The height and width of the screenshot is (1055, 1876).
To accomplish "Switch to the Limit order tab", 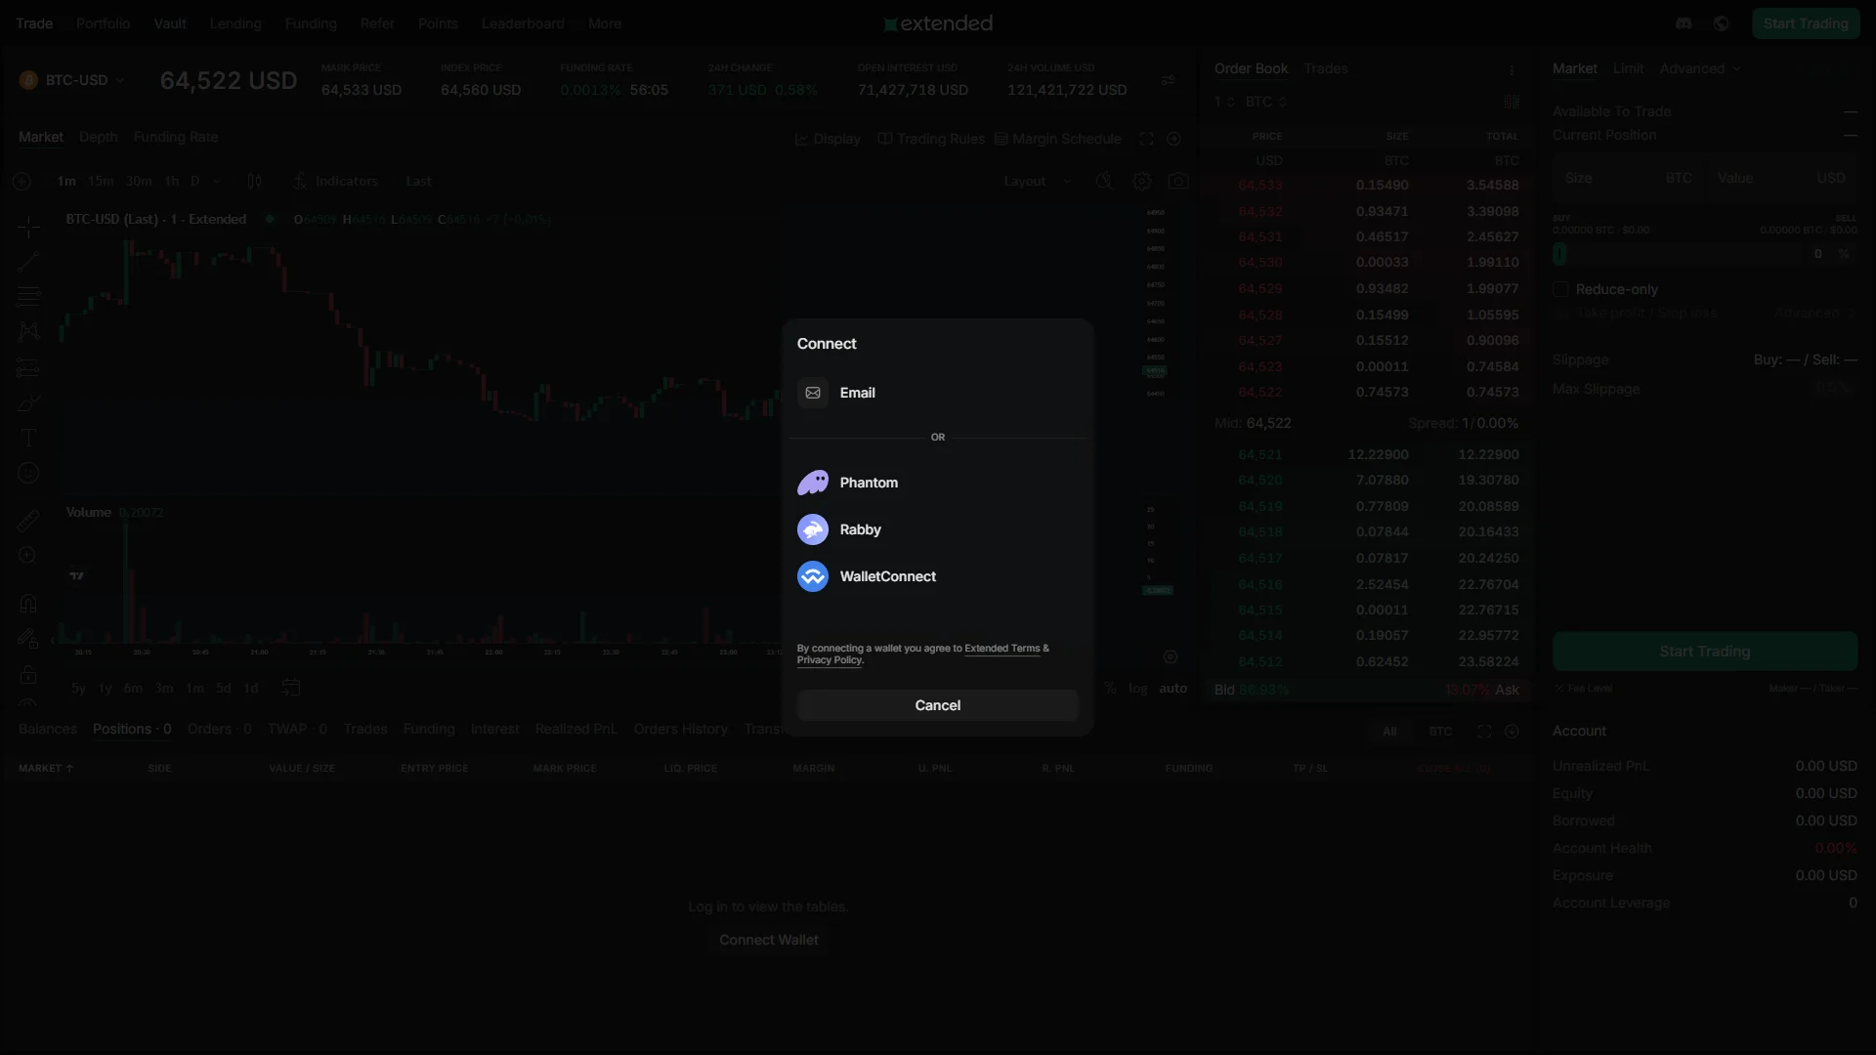I will click(1628, 68).
